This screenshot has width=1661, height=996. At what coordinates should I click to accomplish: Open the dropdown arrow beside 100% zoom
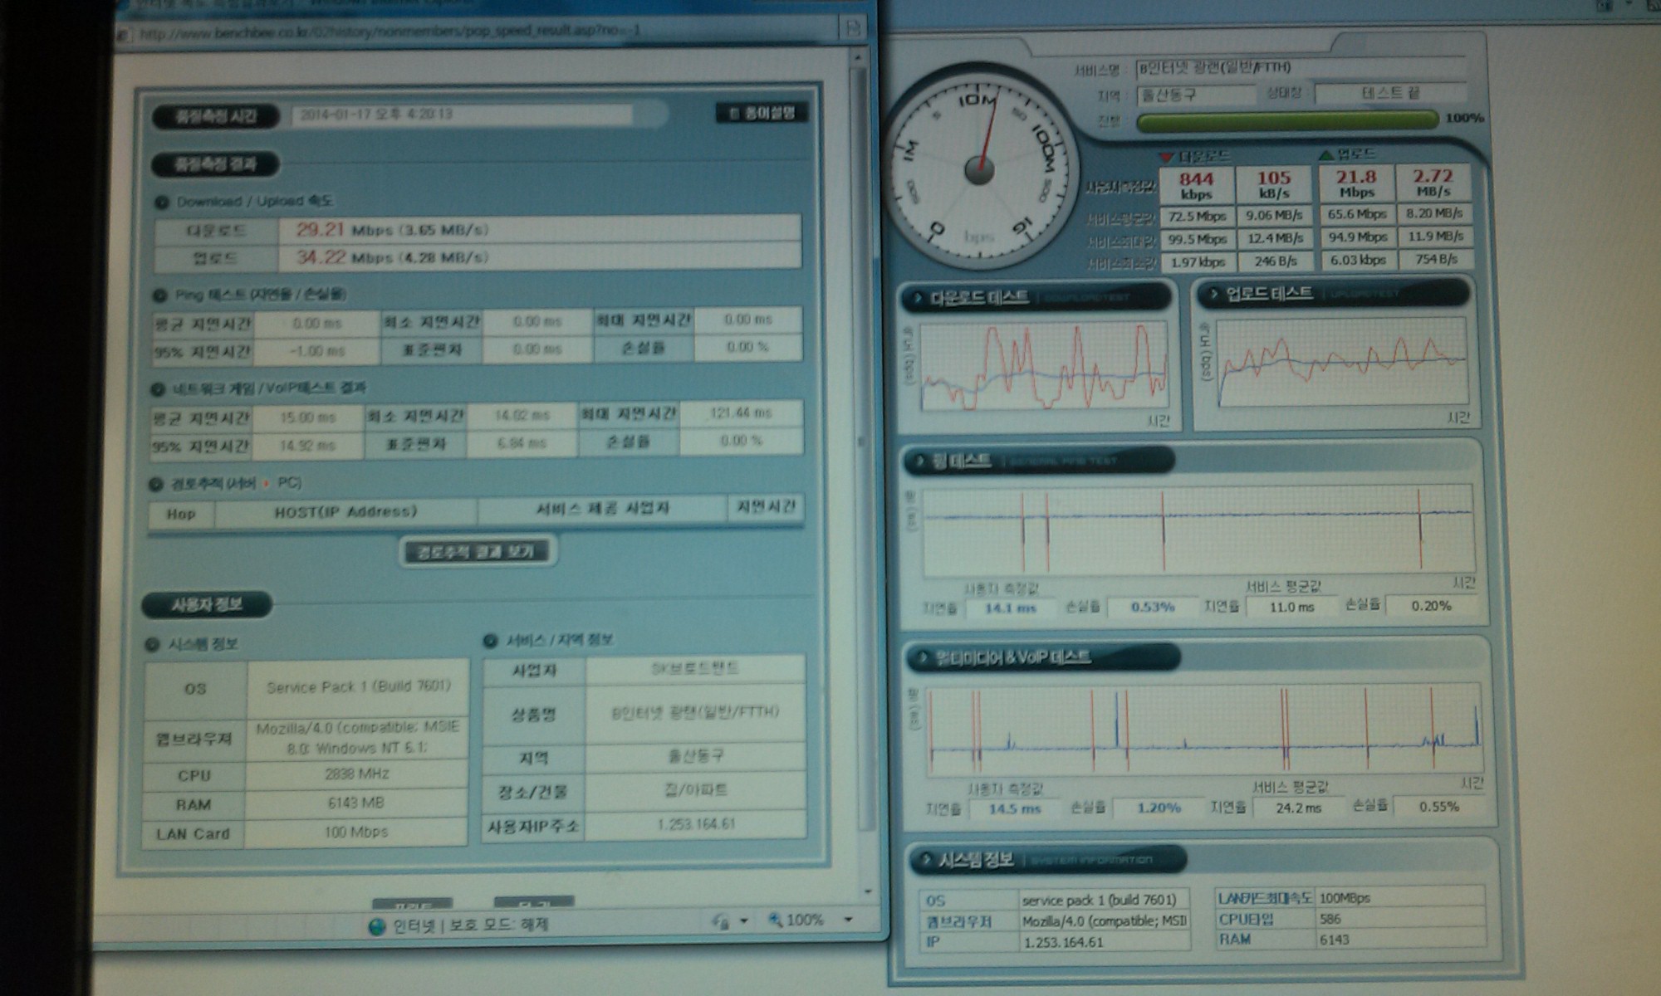tap(848, 919)
